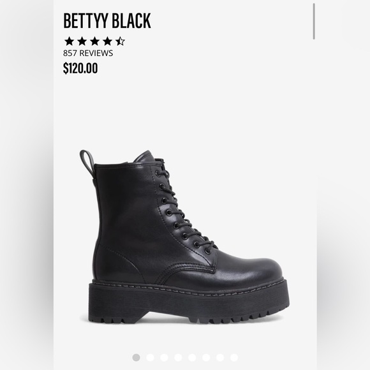This screenshot has width=370, height=370.
Task: Open the seventh carousel dot image
Action: click(x=220, y=357)
